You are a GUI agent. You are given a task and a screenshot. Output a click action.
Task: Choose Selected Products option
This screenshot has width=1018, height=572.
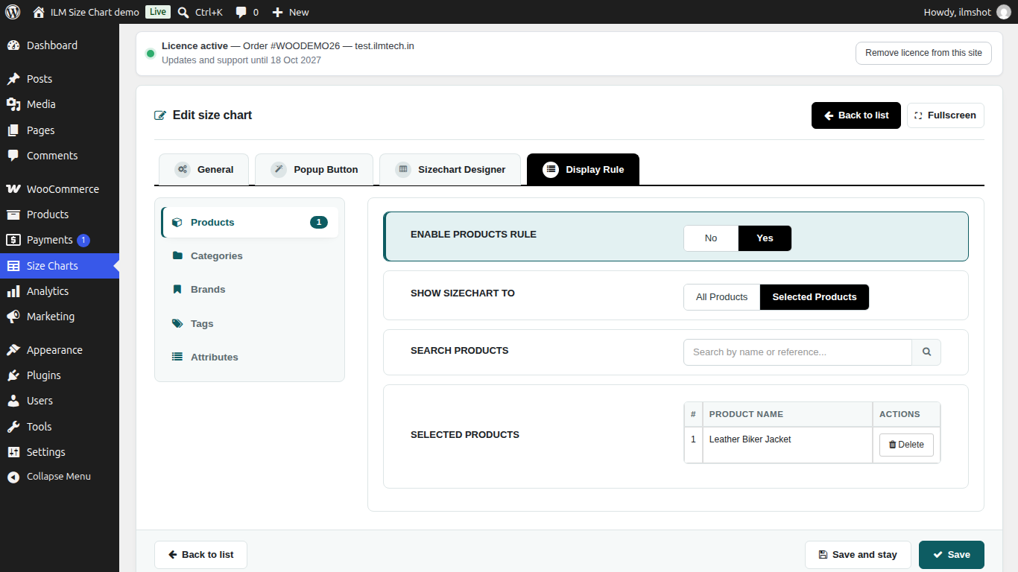tap(815, 297)
